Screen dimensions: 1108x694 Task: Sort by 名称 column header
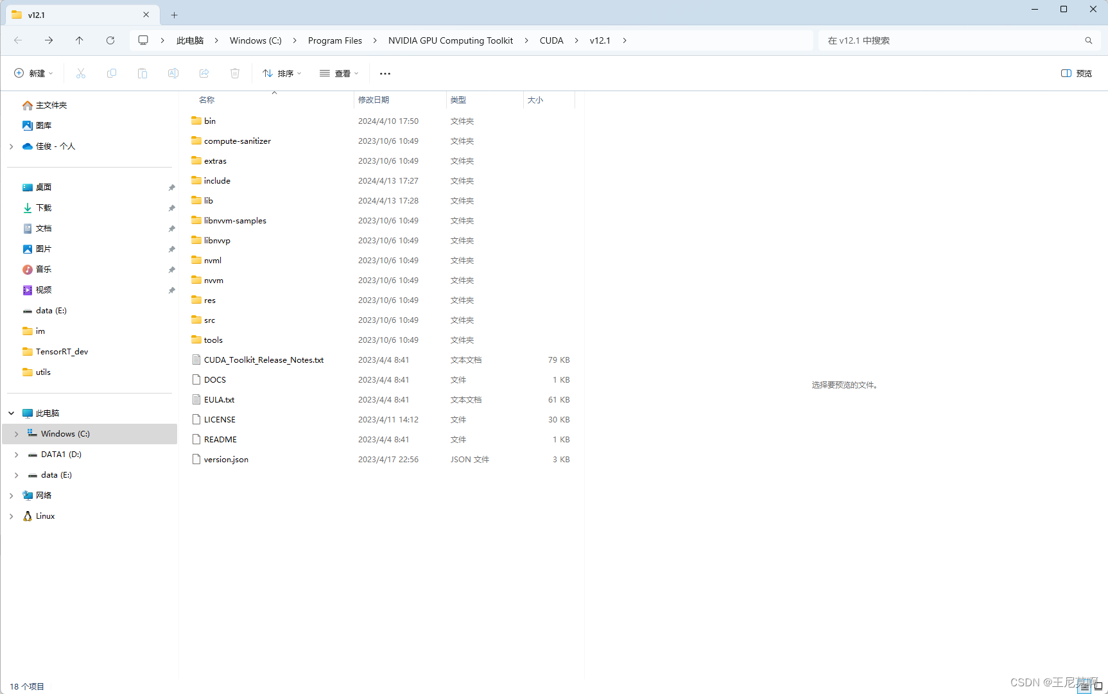207,100
